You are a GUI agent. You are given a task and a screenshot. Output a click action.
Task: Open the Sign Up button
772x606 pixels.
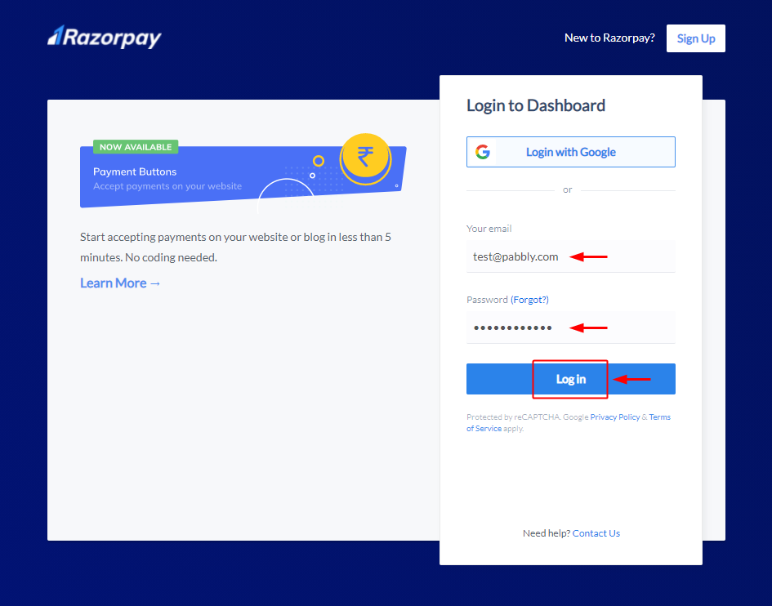(x=696, y=38)
